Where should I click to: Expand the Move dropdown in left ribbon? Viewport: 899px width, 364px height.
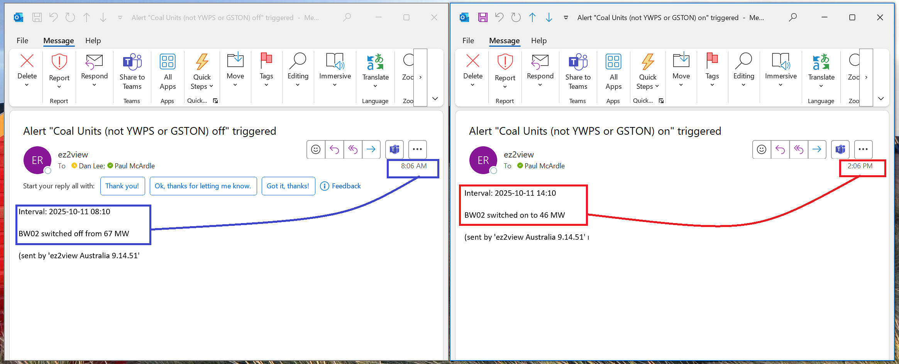[235, 85]
